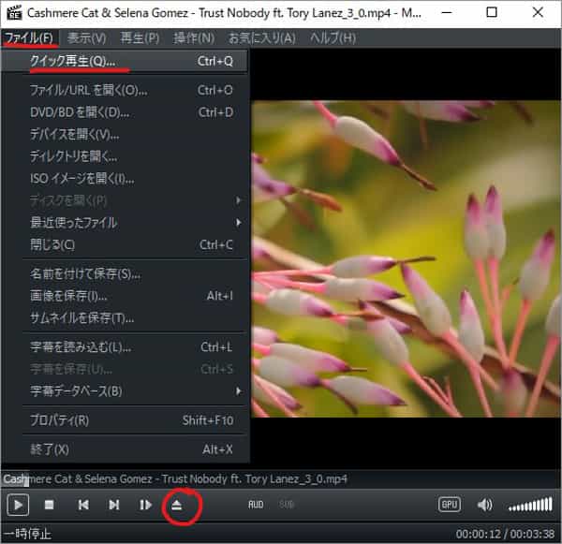Skip to next track icon
This screenshot has width=562, height=544.
click(114, 505)
